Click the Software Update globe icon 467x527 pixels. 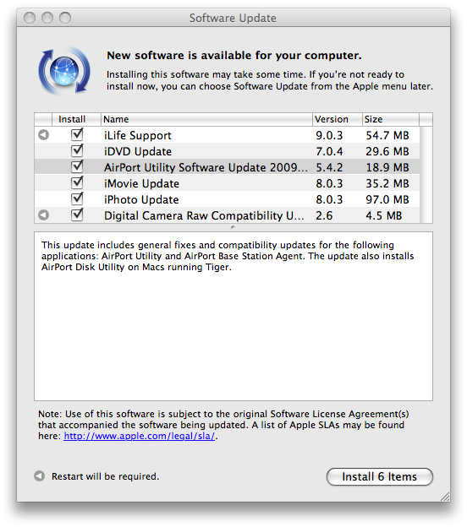(64, 71)
